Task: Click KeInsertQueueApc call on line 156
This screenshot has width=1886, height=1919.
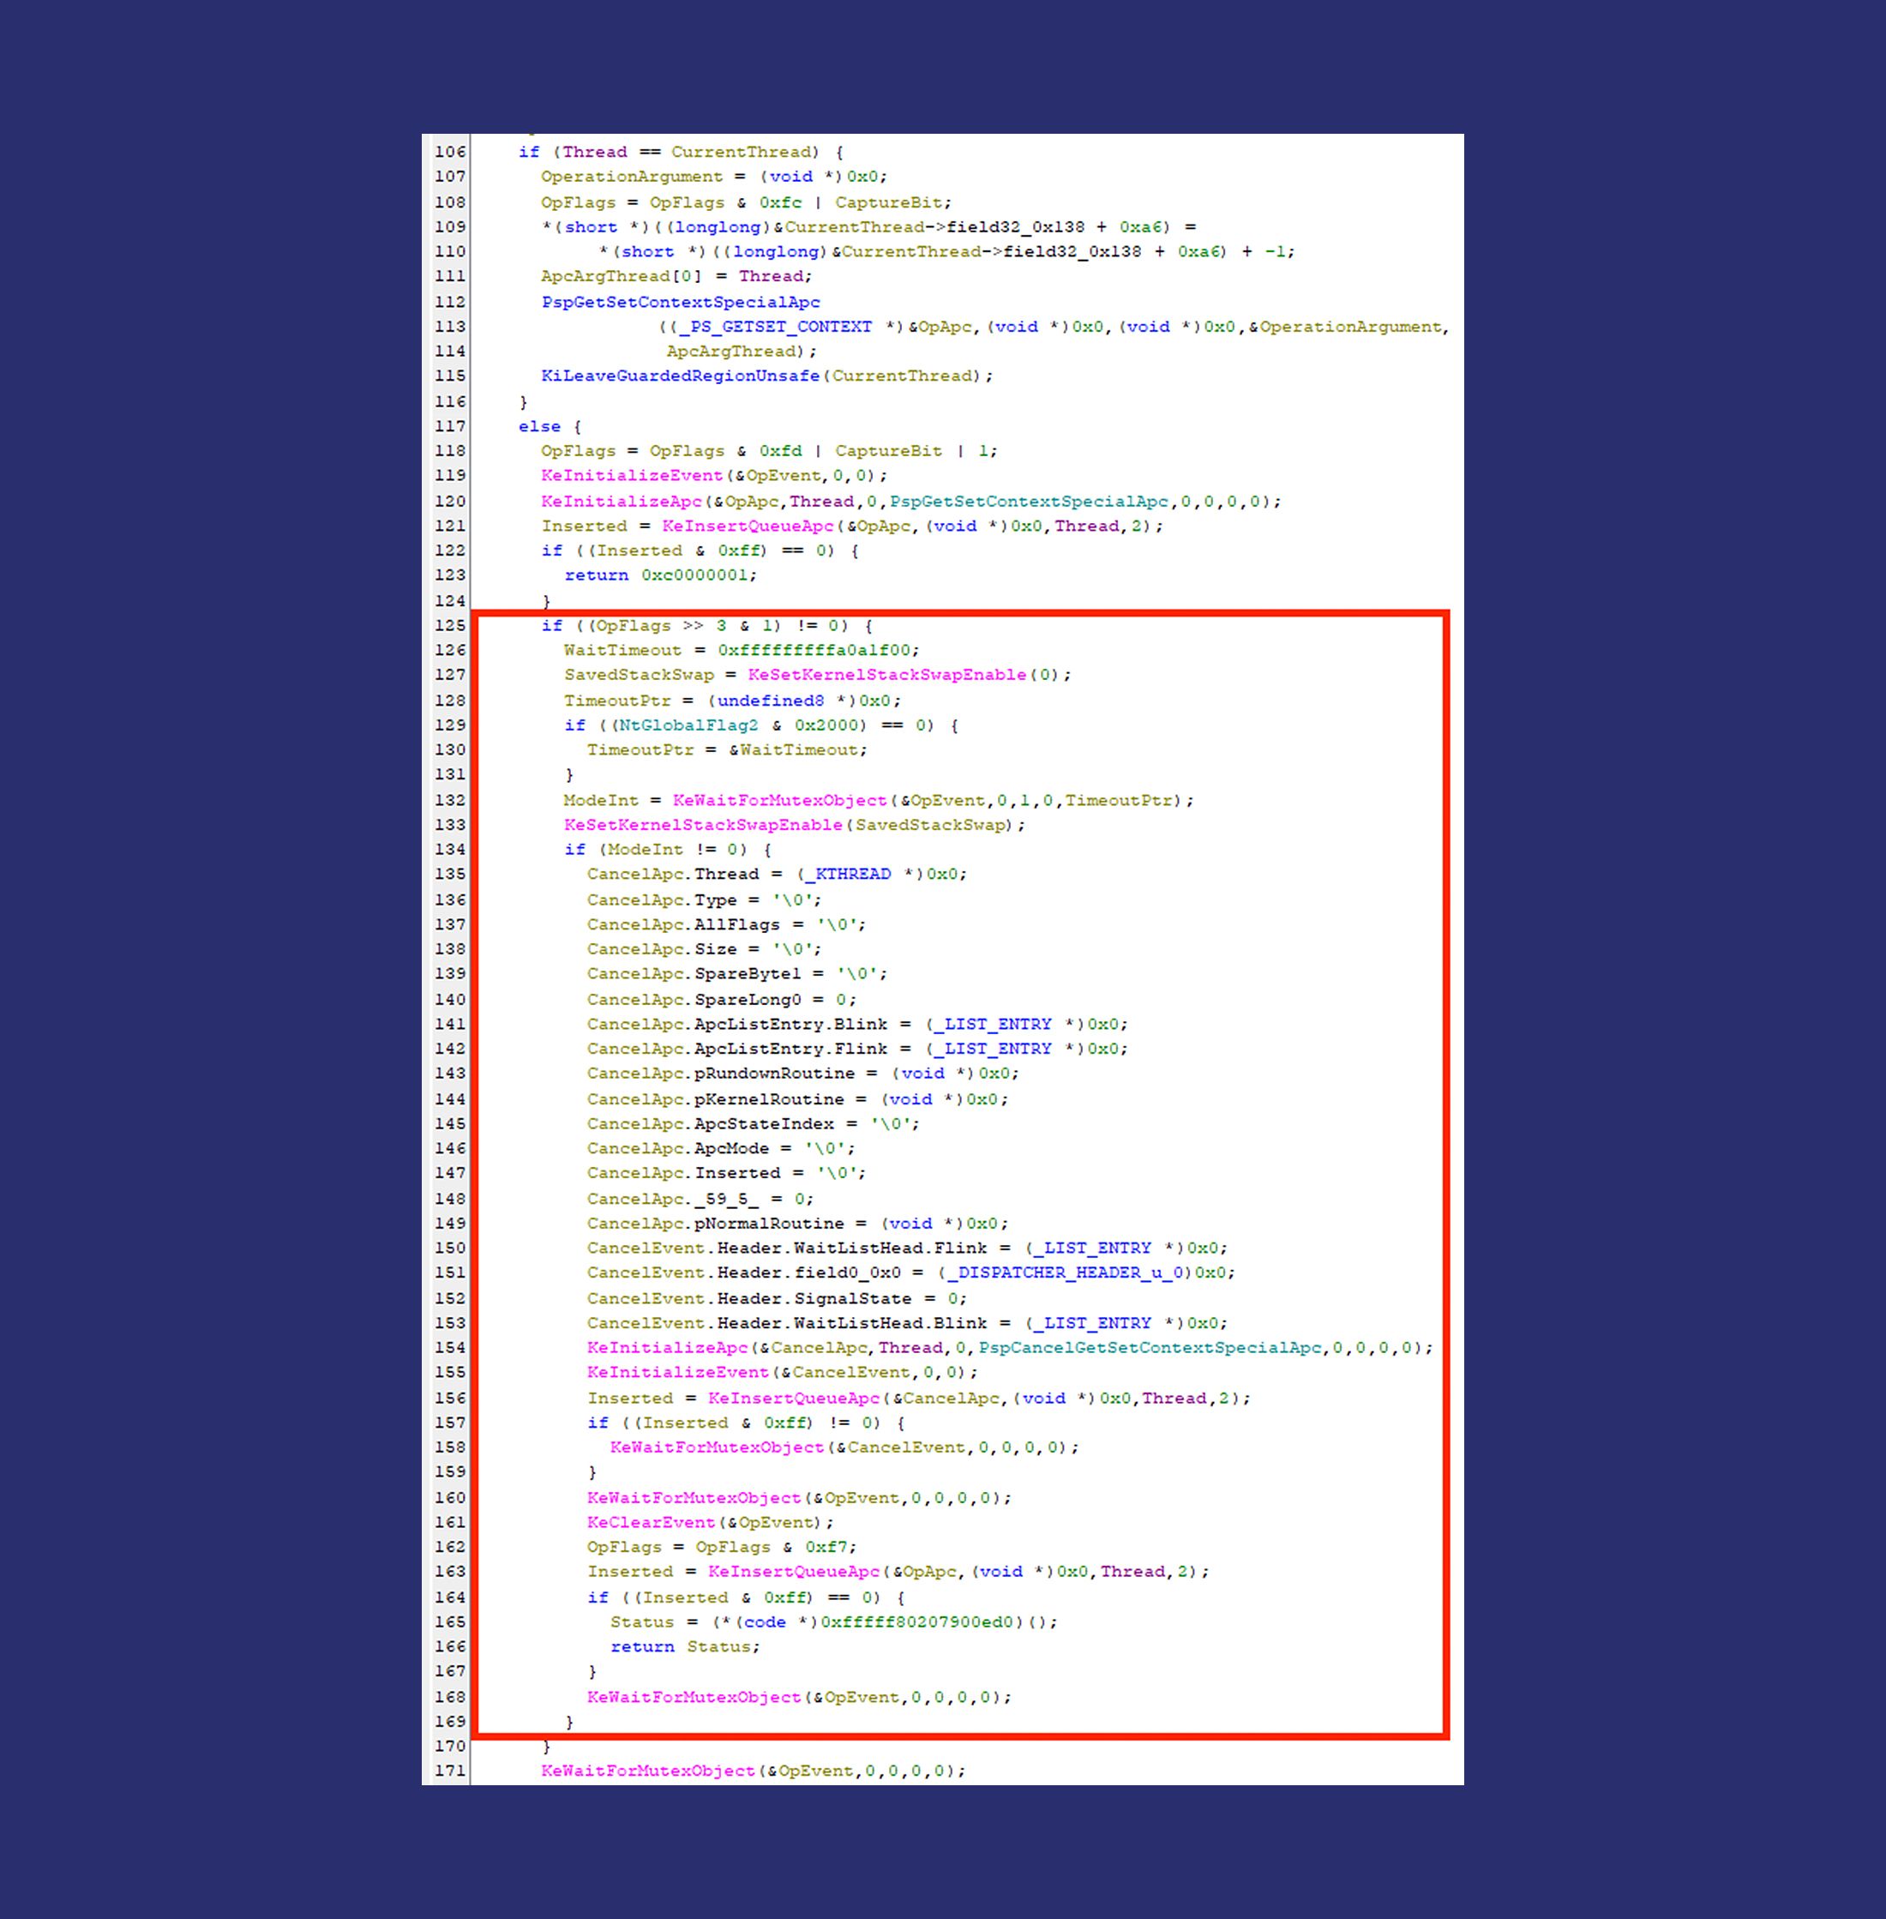Action: [x=794, y=1398]
